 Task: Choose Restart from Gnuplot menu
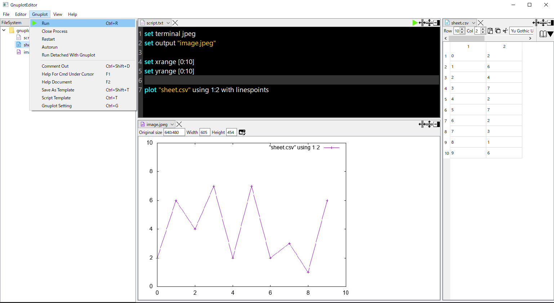click(82, 39)
